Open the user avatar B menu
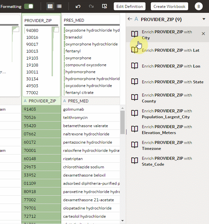This screenshot has width=209, height=224. [199, 7]
